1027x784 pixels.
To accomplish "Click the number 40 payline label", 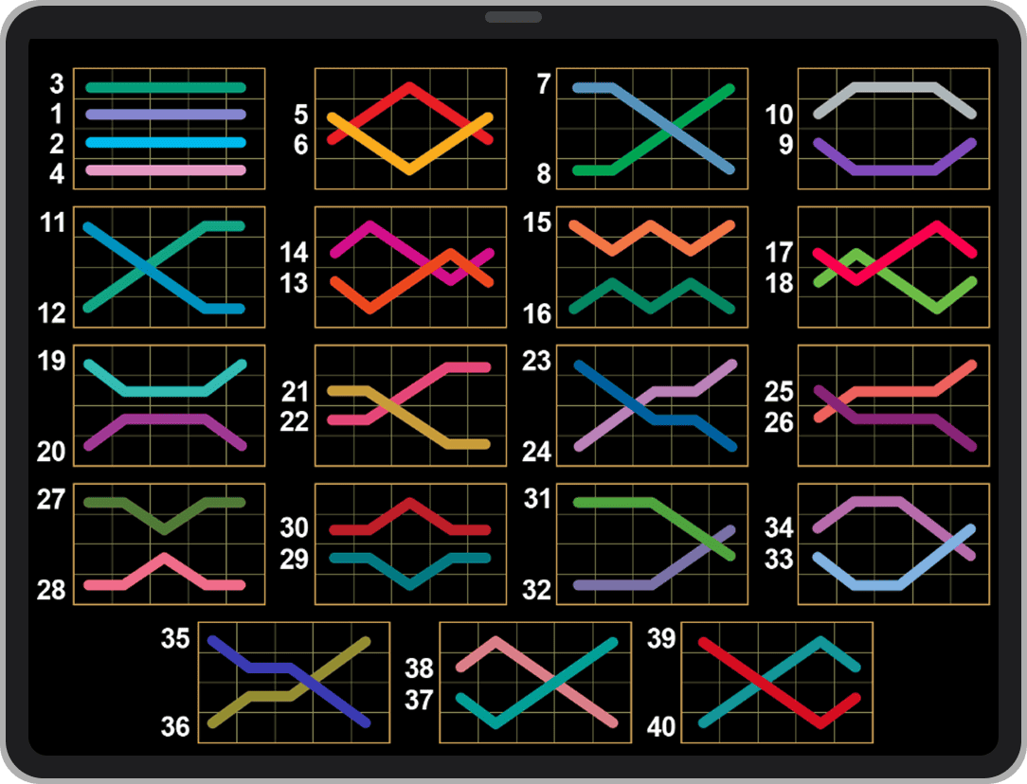I will click(661, 727).
